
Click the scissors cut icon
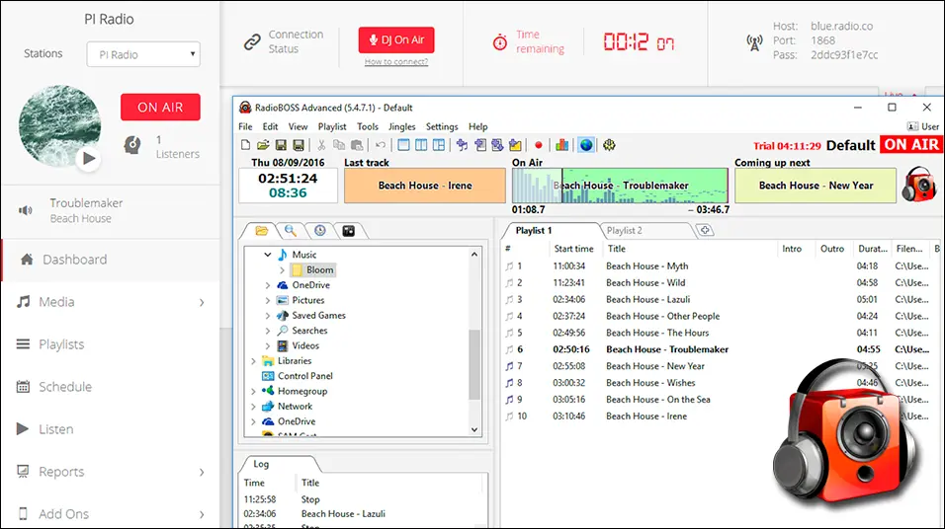click(x=322, y=145)
